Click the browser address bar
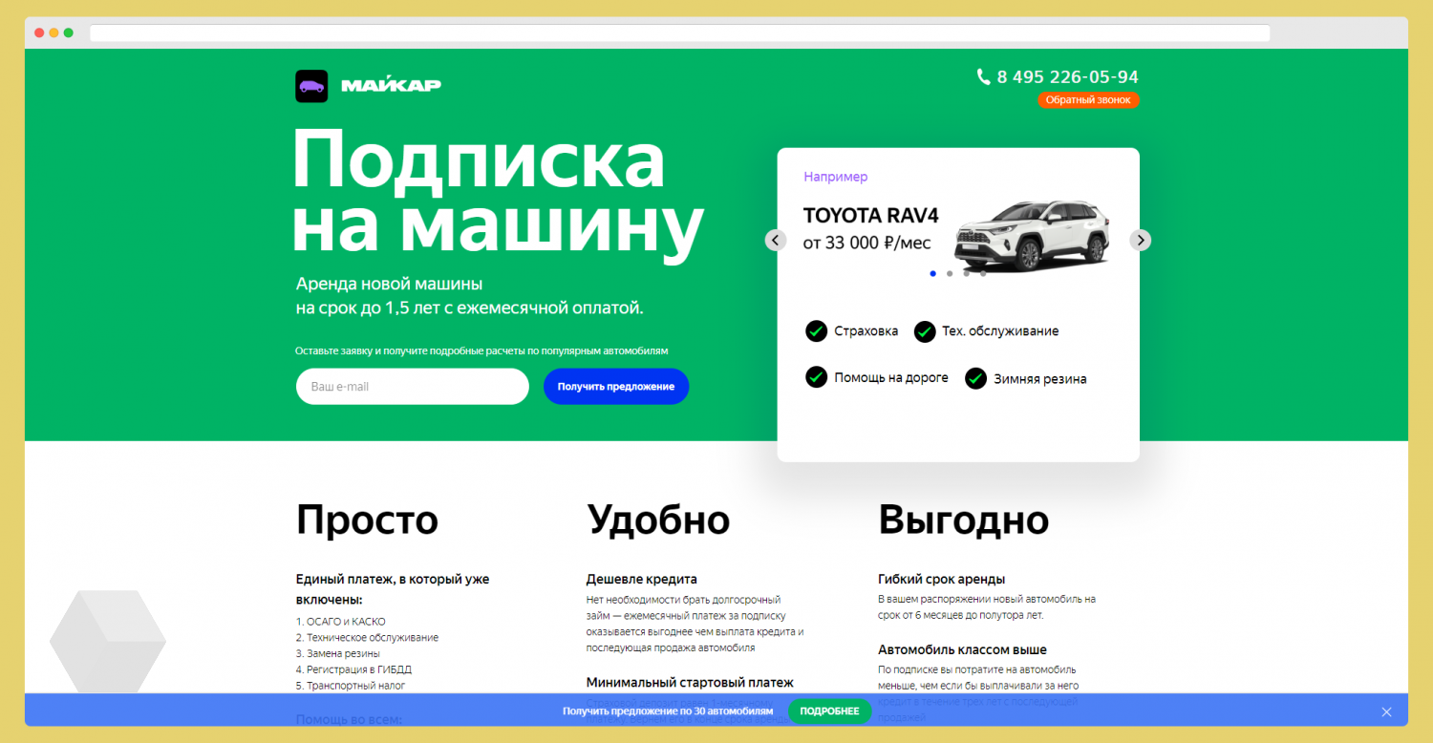The image size is (1433, 743). (x=679, y=32)
